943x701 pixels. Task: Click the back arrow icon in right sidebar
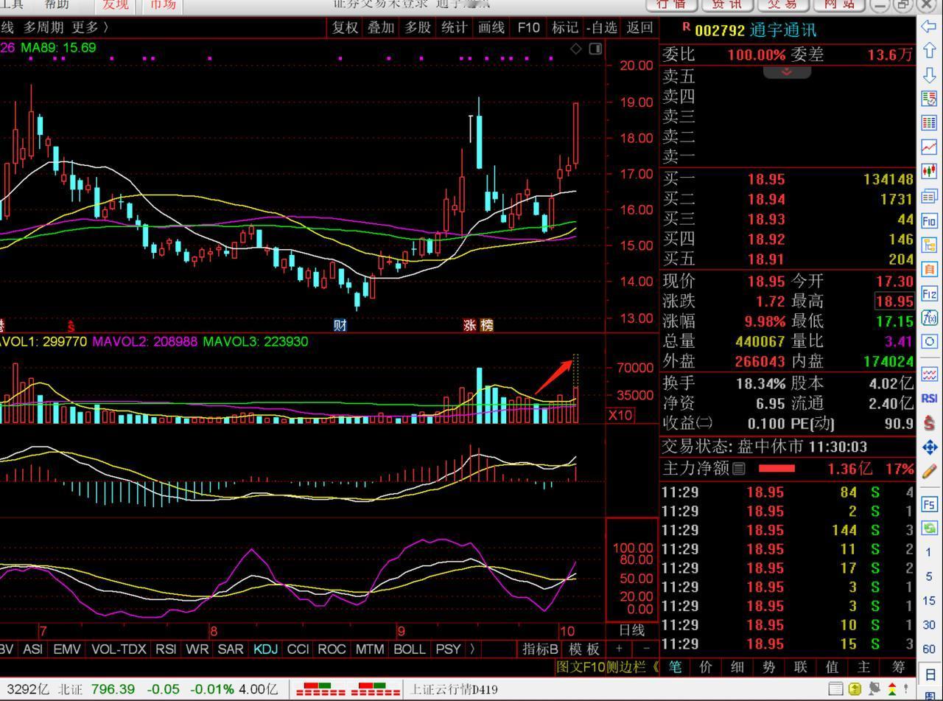click(929, 27)
